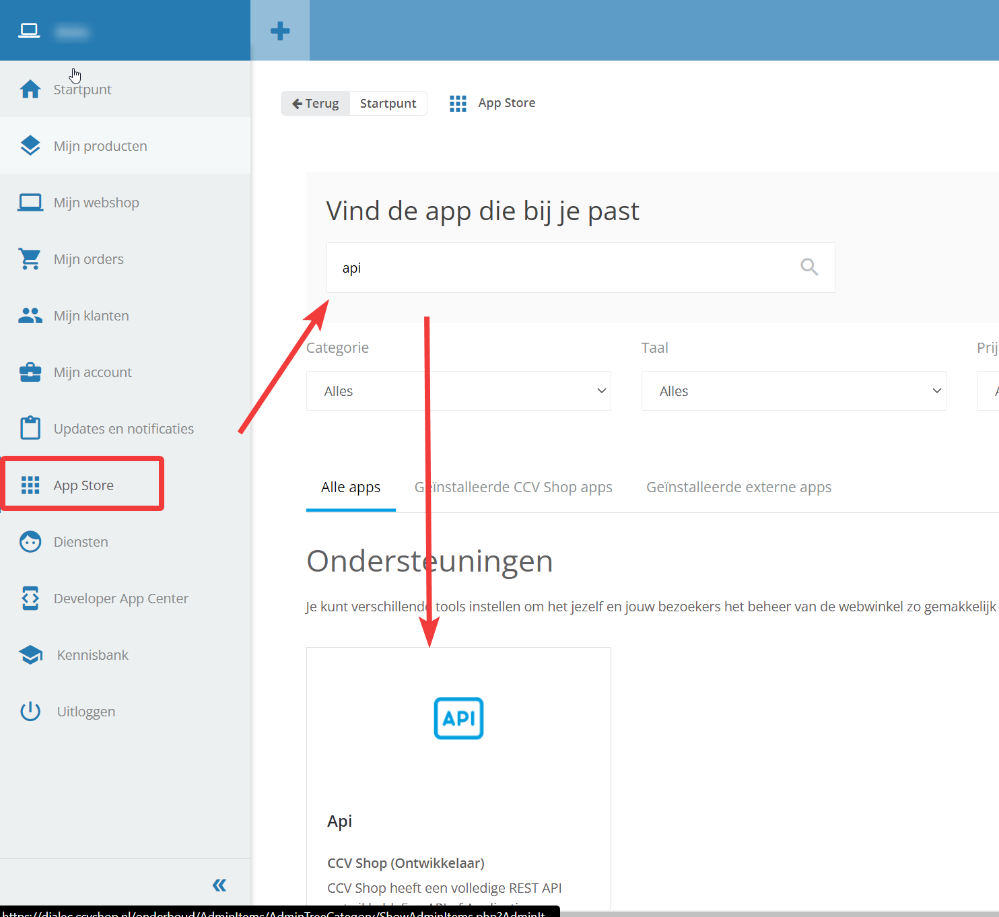Click the Startpunt breadcrumb button
Viewport: 999px width, 917px height.
click(x=388, y=103)
